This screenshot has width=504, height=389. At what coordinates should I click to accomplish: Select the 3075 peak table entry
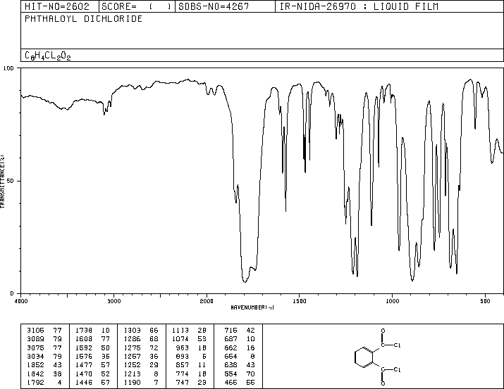(x=44, y=347)
